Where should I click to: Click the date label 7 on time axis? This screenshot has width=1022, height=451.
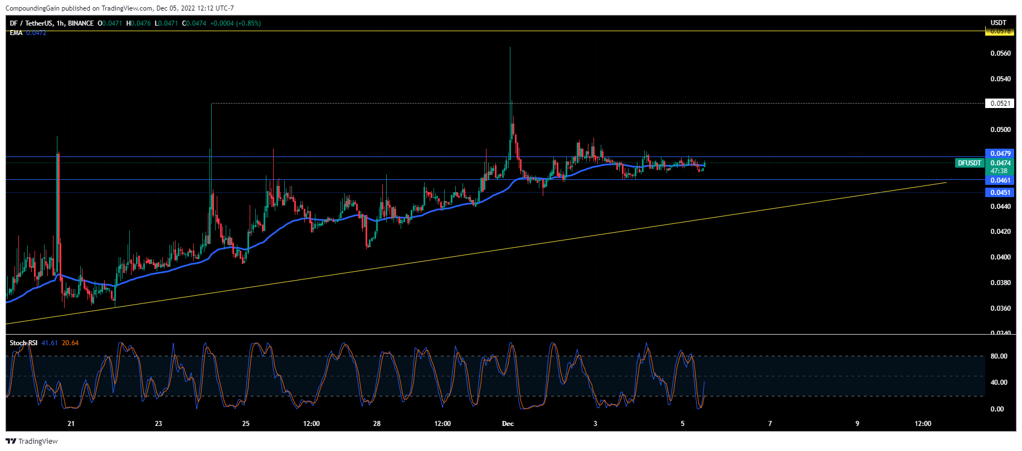pyautogui.click(x=770, y=424)
